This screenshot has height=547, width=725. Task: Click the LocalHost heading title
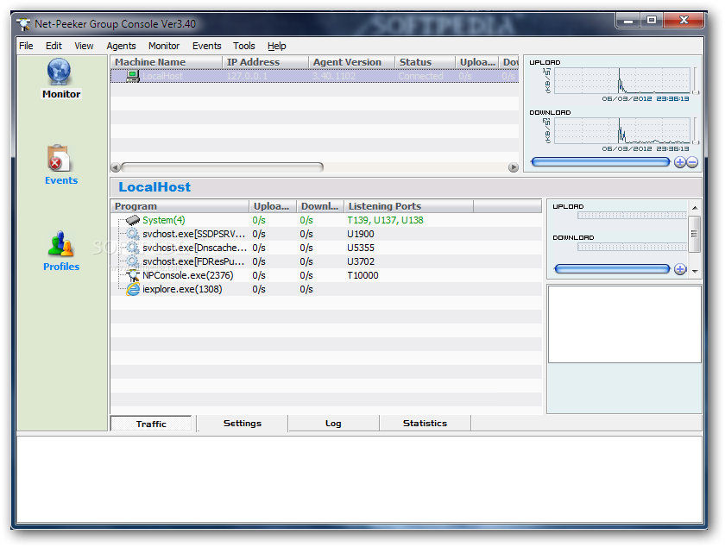tap(154, 187)
